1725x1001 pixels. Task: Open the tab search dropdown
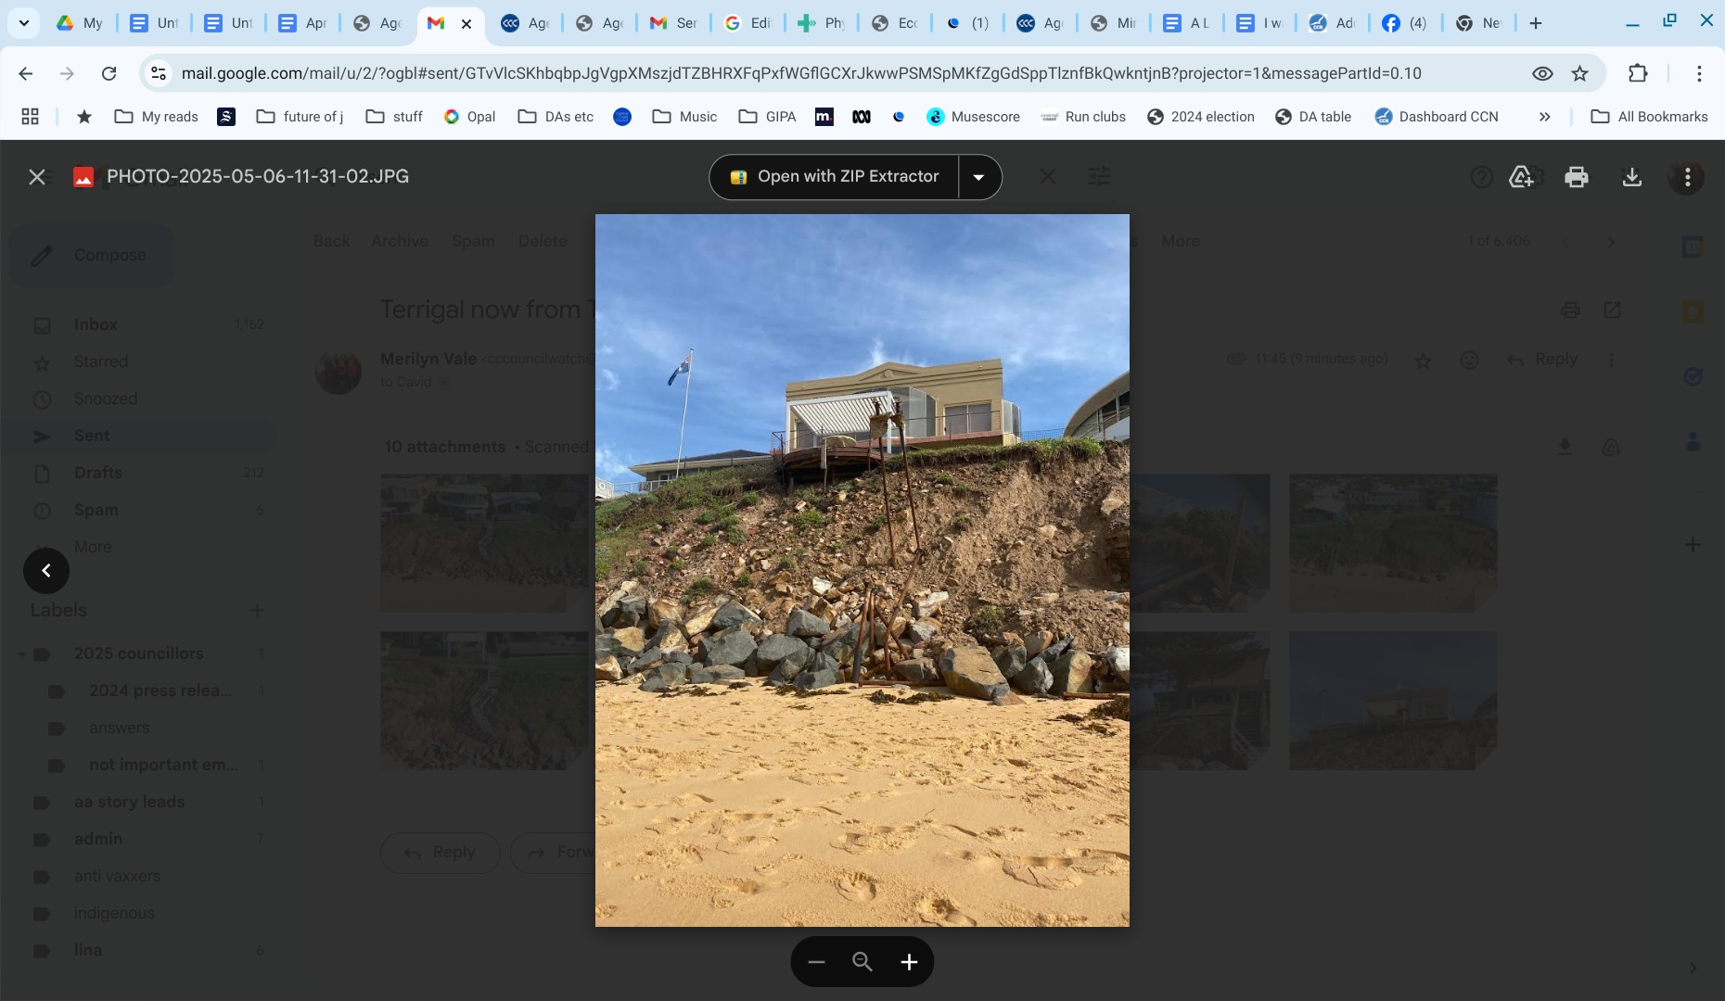pos(23,23)
